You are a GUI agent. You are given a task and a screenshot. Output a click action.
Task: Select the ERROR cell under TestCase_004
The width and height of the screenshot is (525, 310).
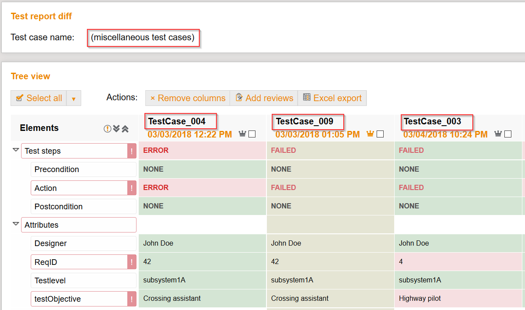click(202, 151)
